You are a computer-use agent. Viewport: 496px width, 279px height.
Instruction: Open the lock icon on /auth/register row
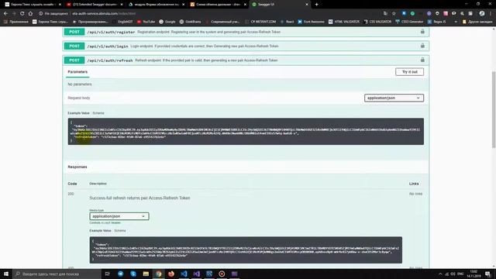[x=422, y=32]
